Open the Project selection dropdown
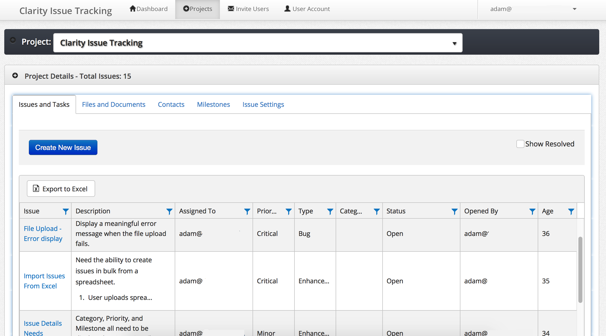 point(454,42)
